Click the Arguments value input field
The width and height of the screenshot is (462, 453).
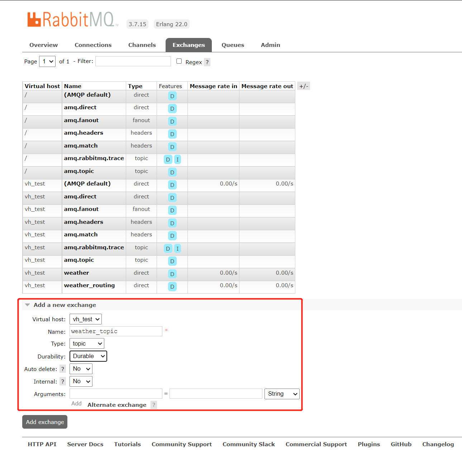pos(216,394)
